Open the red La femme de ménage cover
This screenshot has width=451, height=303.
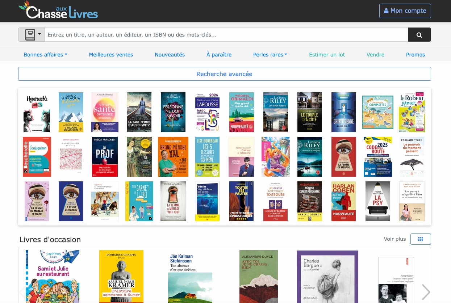pos(344,157)
